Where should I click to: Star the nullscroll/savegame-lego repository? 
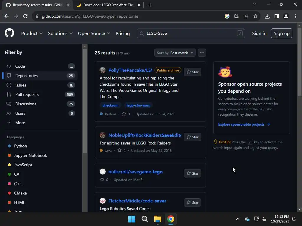click(192, 173)
